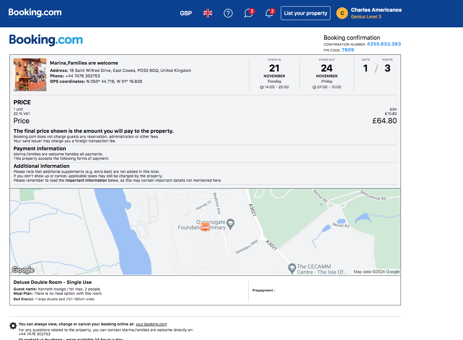Open messages chat bubble icon
Image resolution: width=463 pixels, height=340 pixels.
click(249, 13)
